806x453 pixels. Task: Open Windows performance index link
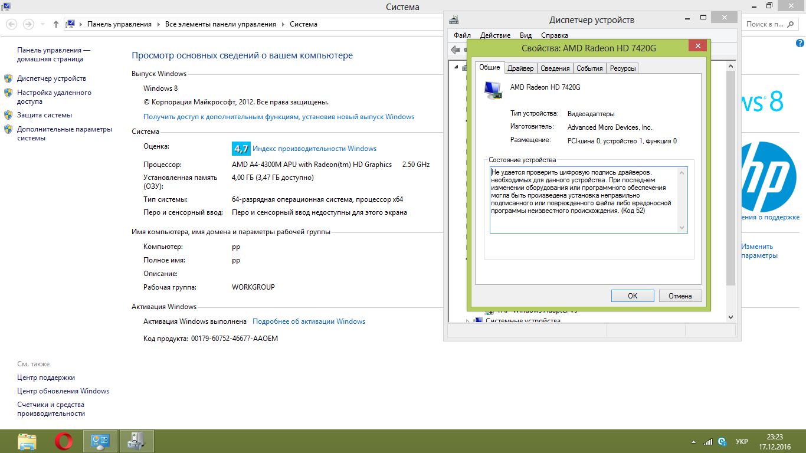[314, 149]
